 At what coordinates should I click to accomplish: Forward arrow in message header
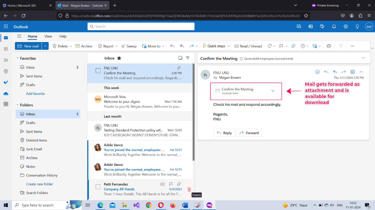click(344, 72)
